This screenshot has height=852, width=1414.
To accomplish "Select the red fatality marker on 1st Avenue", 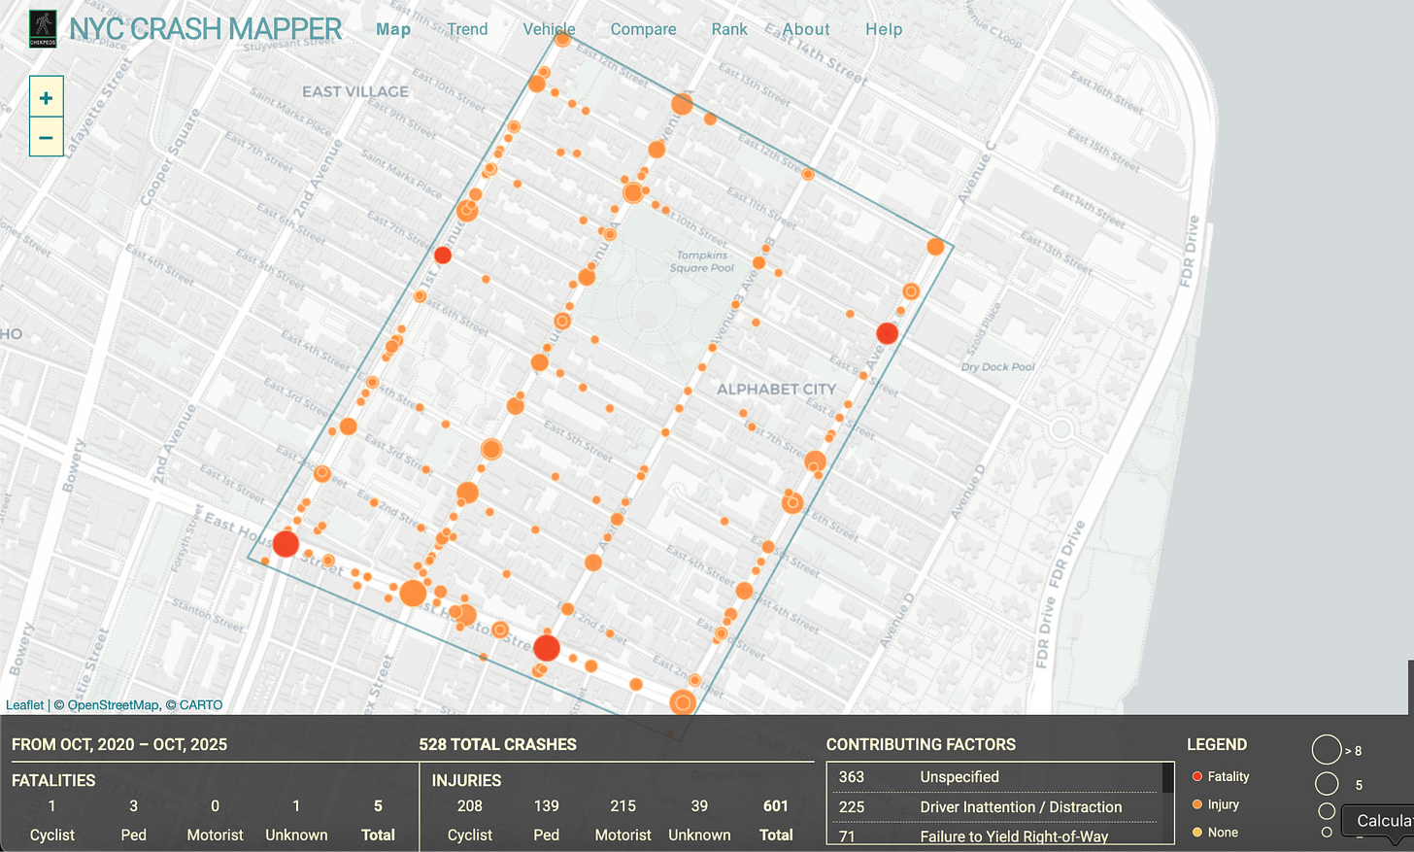I will [443, 256].
